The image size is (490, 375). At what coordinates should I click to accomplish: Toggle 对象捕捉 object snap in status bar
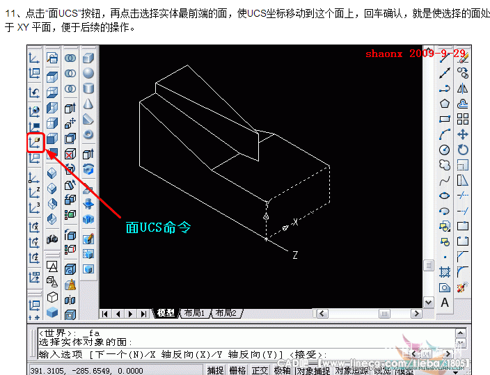313,371
